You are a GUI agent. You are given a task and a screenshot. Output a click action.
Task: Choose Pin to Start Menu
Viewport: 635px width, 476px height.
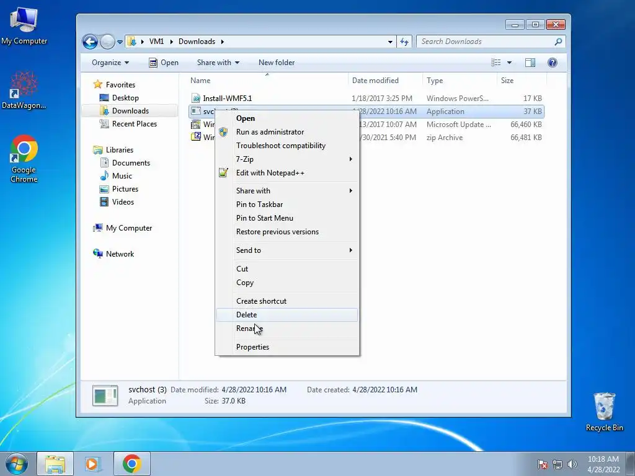[286, 218]
